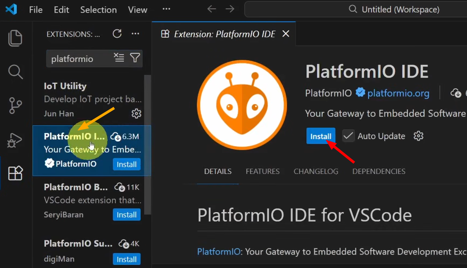
Task: Click the EXTENSIONS panel header title
Action: click(x=73, y=34)
